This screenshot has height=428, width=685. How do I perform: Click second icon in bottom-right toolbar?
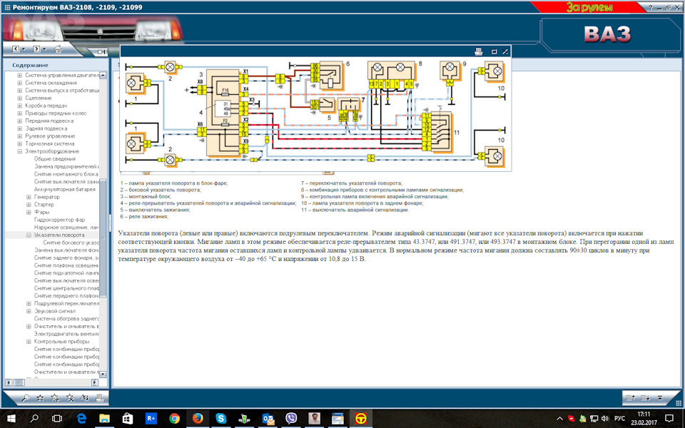pos(645,398)
